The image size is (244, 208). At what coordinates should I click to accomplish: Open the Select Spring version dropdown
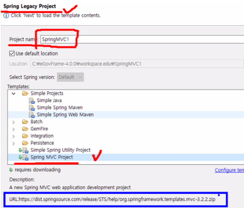70,77
